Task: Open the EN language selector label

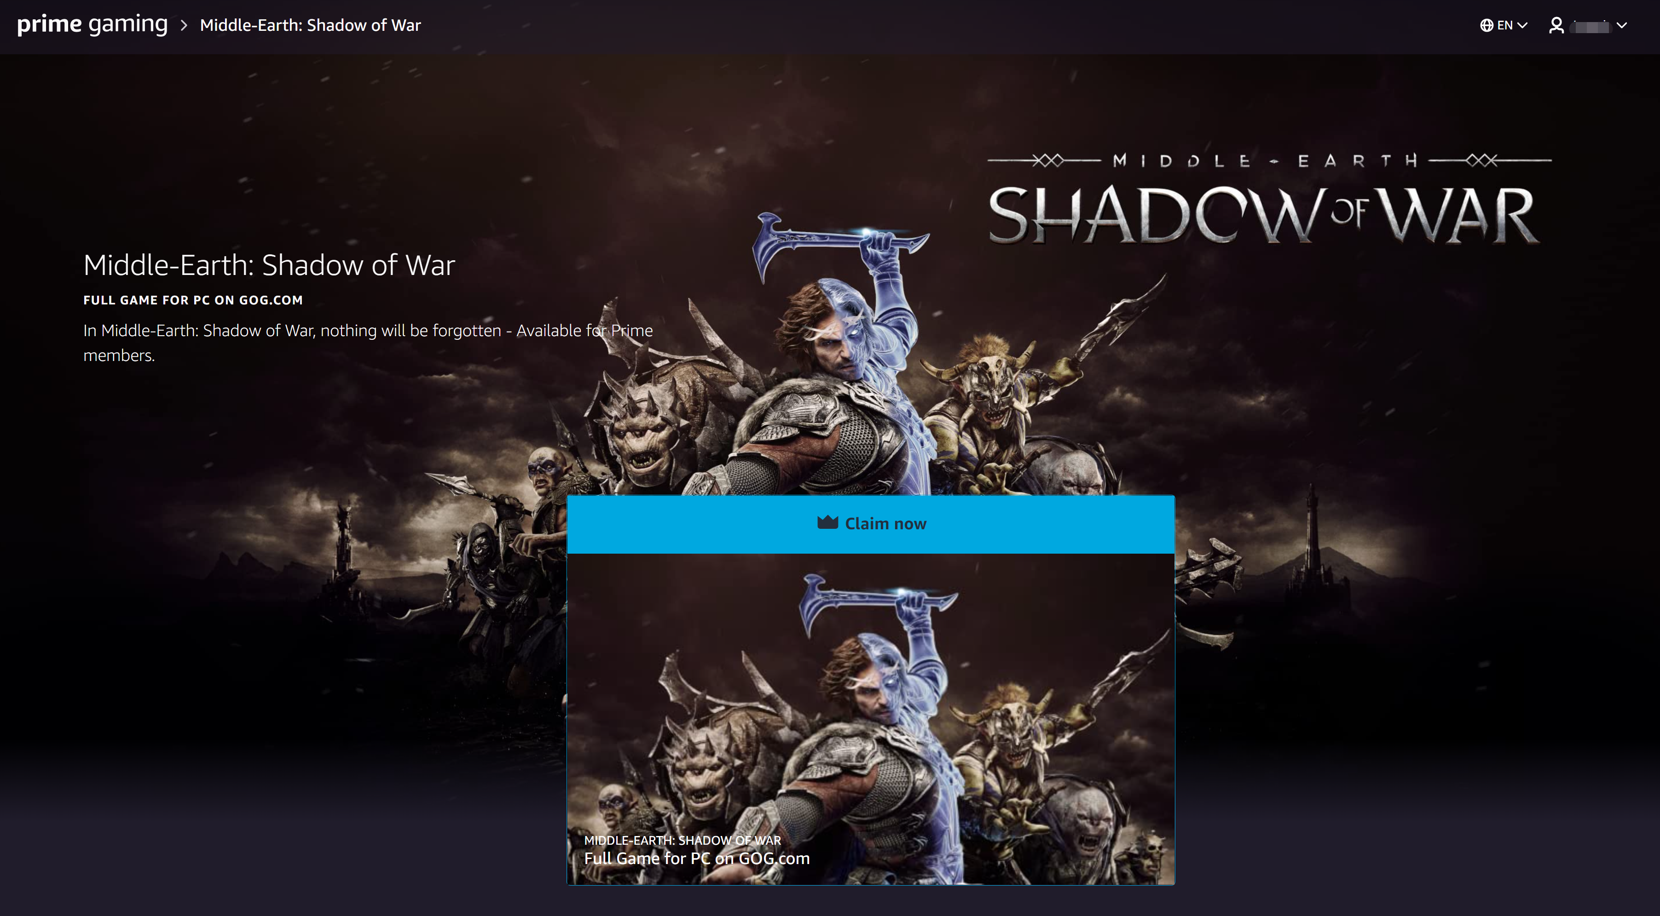Action: coord(1505,26)
